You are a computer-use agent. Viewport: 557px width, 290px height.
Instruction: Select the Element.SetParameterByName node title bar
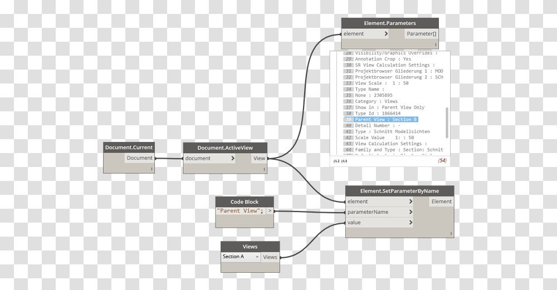pyautogui.click(x=399, y=191)
